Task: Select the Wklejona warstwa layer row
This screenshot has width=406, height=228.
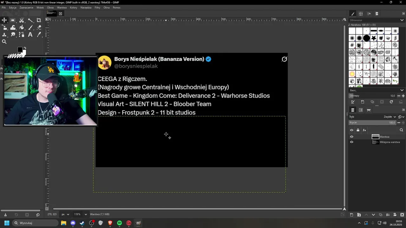Action: (x=377, y=142)
